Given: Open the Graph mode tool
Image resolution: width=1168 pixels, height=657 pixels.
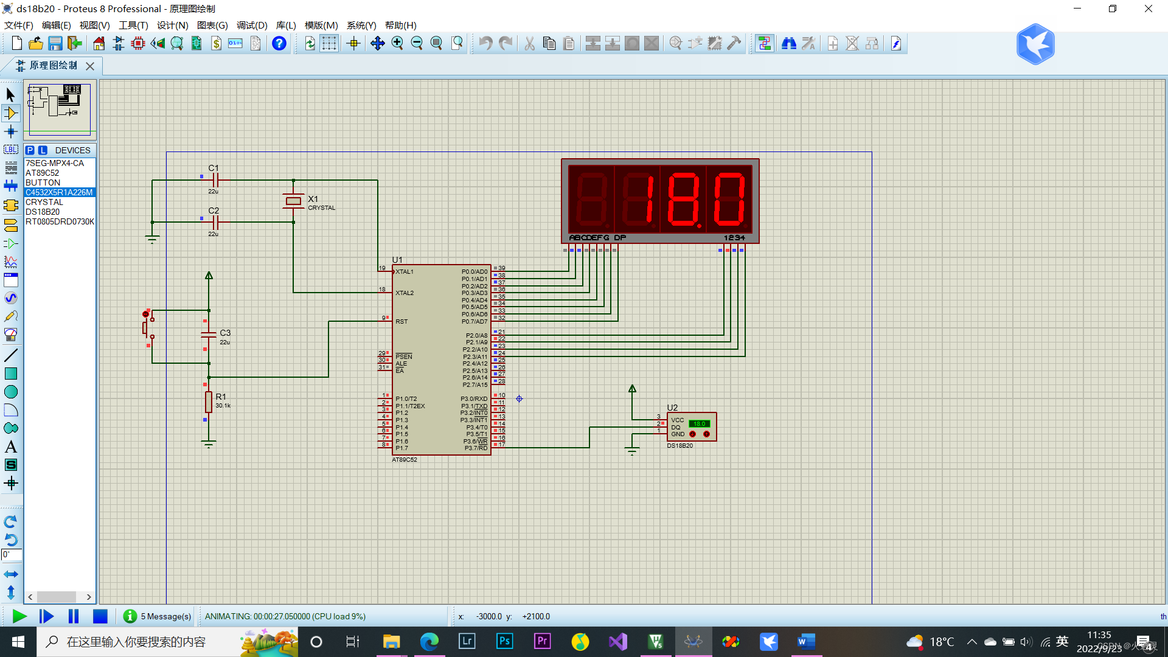Looking at the screenshot, I should tap(11, 262).
